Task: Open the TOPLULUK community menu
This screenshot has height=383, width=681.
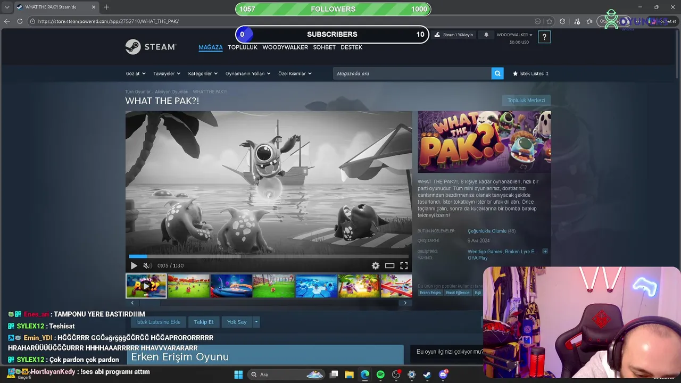Action: tap(243, 47)
